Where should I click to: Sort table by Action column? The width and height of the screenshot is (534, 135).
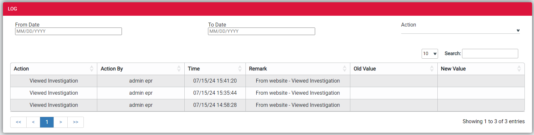[x=54, y=69]
